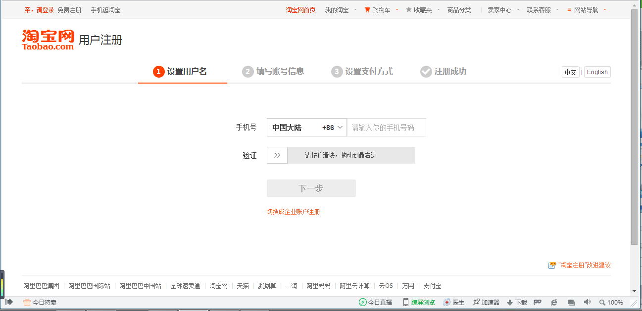Image resolution: width=642 pixels, height=311 pixels.
Task: Focus the phone number input field
Action: click(x=387, y=128)
